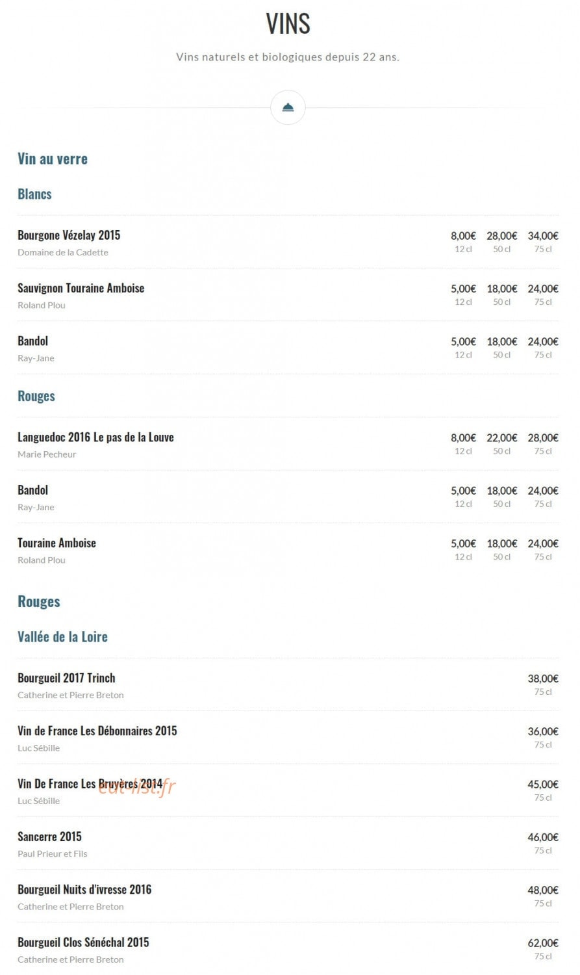The image size is (580, 975).
Task: Select the Vin au verre heading
Action: 53,159
